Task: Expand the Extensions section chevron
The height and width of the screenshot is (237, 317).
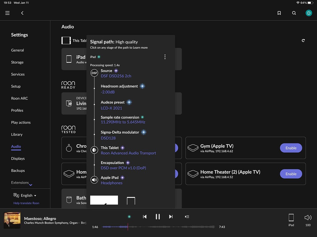Action: pyautogui.click(x=31, y=184)
